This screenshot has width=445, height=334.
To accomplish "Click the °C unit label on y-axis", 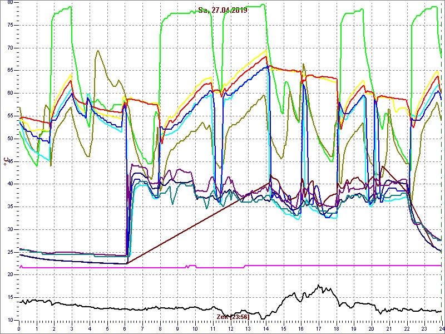I will (x=5, y=162).
